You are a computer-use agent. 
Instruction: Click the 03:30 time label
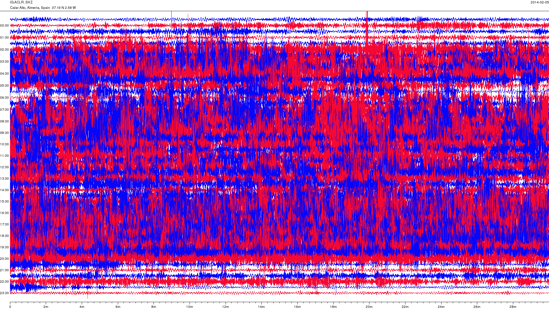coord(5,62)
